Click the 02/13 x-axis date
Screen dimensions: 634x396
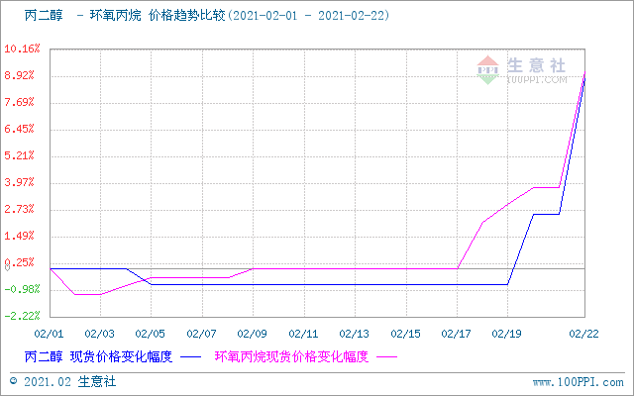[x=355, y=334]
